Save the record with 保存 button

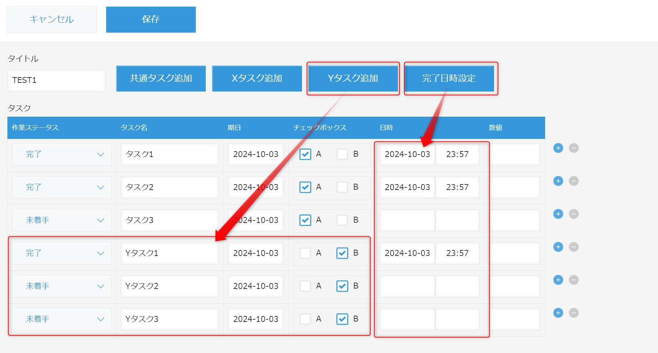(x=151, y=20)
